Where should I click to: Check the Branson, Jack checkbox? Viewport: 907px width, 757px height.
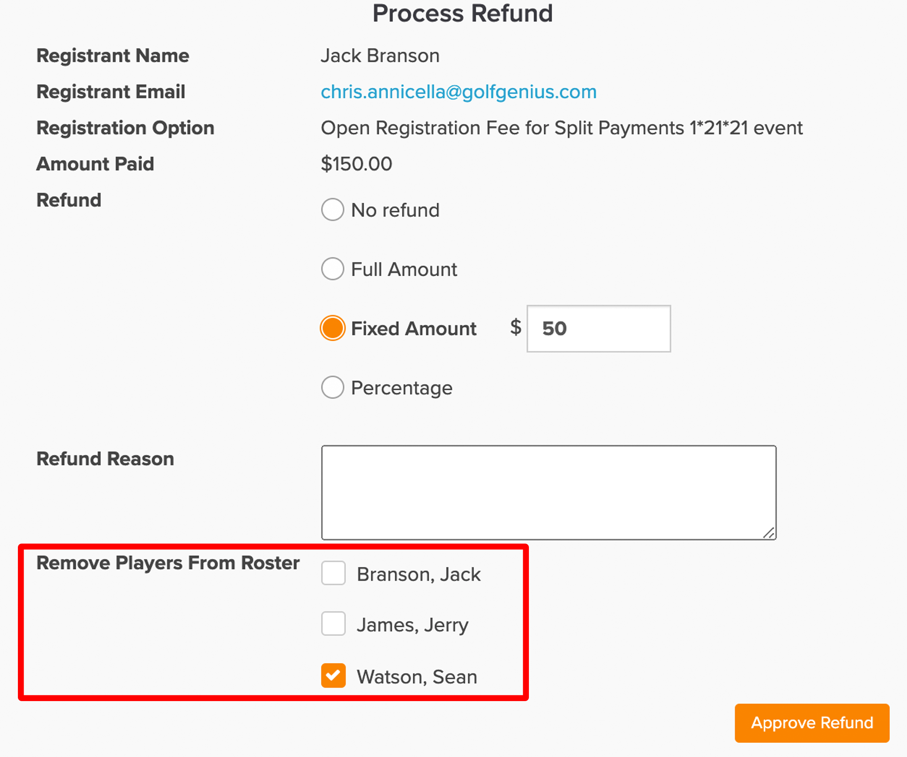(334, 573)
